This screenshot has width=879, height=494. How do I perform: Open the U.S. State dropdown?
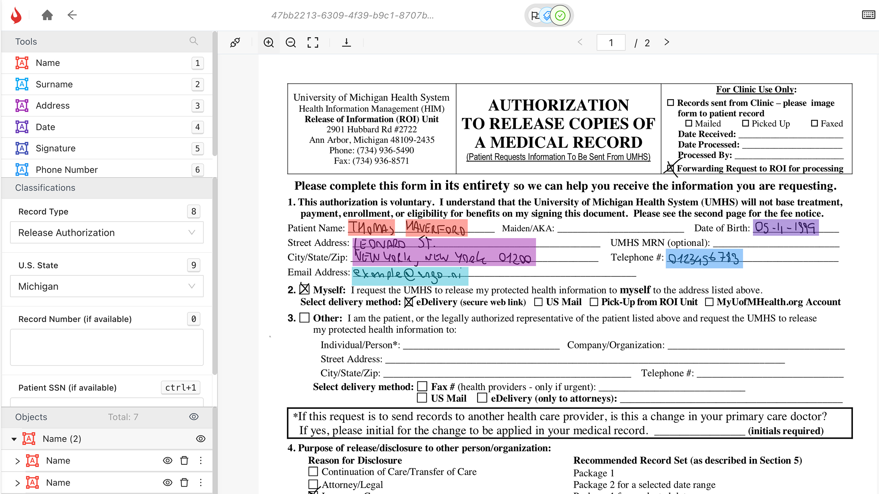107,286
